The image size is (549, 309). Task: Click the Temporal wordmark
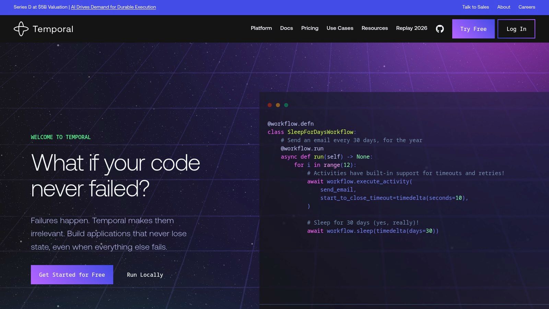(x=53, y=29)
